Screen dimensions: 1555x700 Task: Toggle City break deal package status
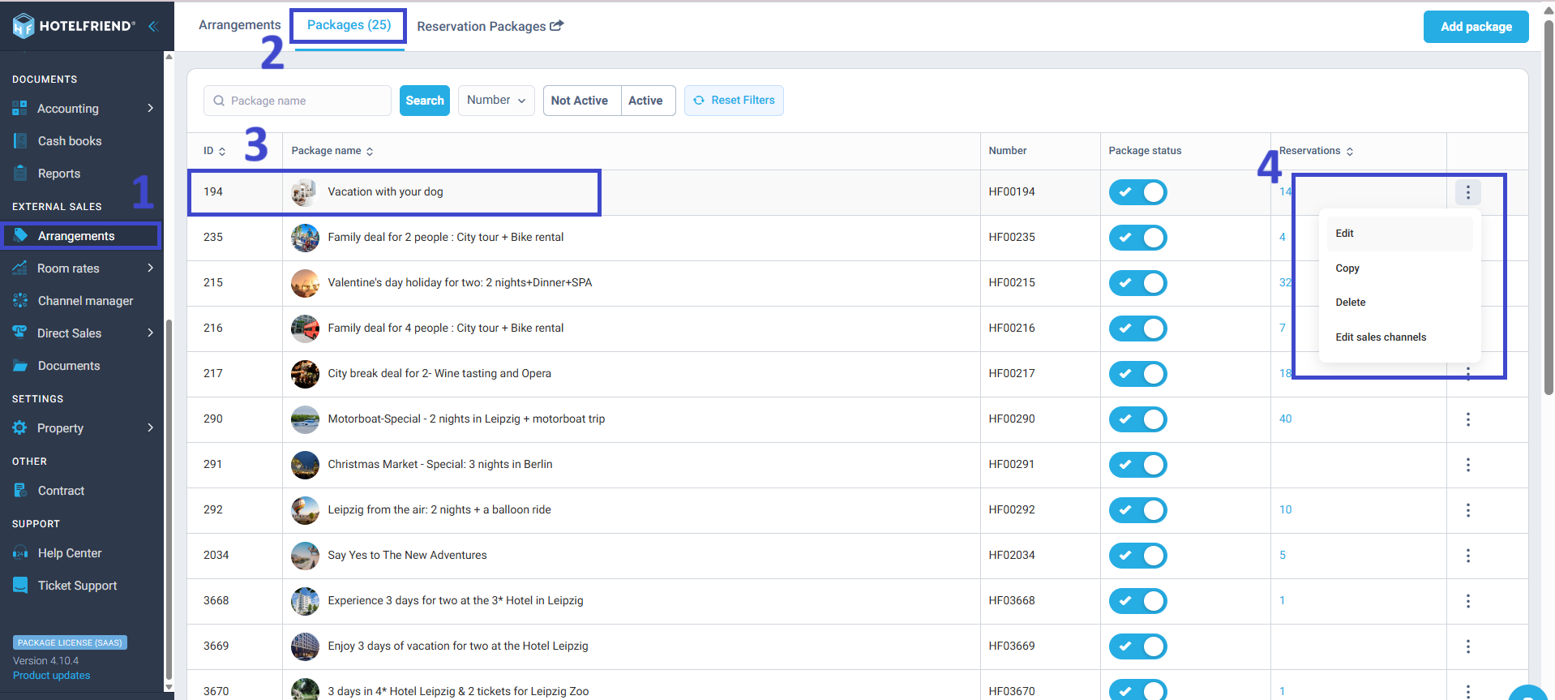tap(1137, 374)
